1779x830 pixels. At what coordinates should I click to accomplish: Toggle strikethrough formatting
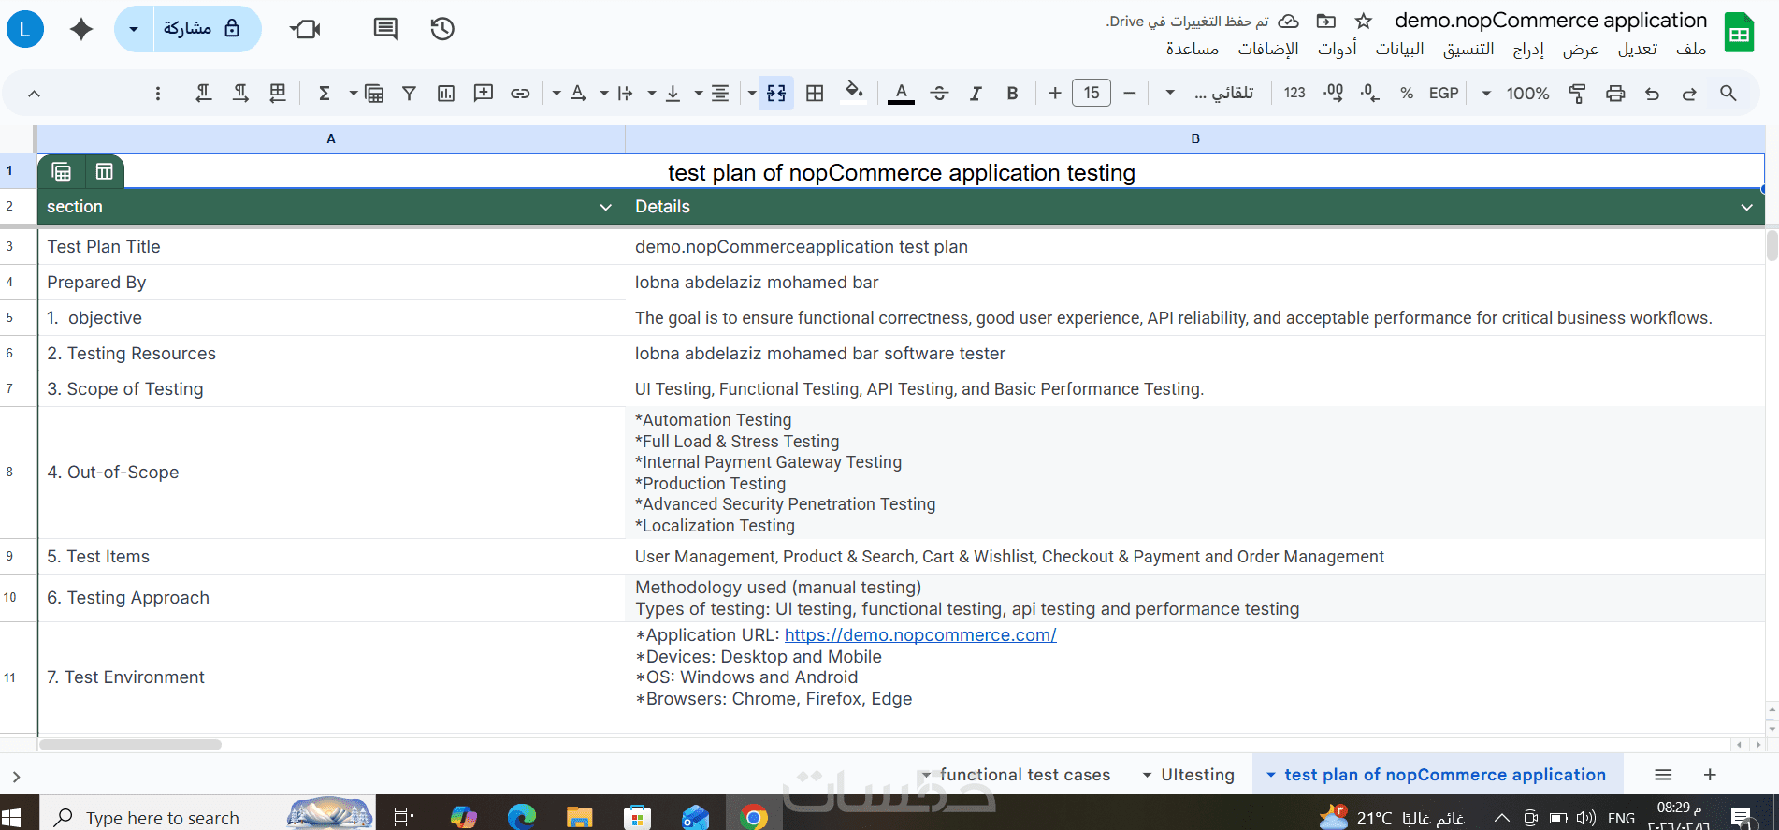point(940,94)
